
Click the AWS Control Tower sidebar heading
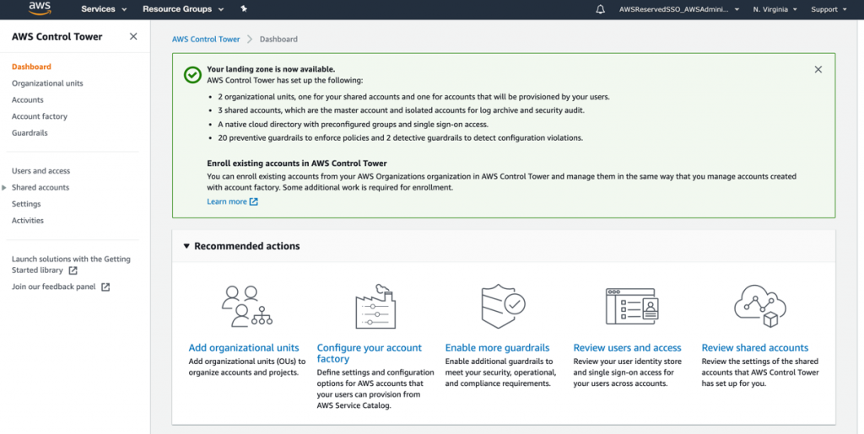coord(57,36)
